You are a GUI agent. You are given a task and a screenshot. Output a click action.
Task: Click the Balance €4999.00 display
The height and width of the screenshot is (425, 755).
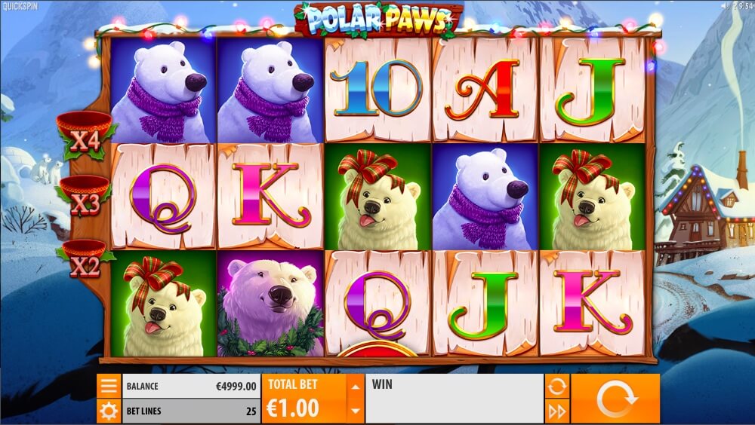click(x=191, y=386)
